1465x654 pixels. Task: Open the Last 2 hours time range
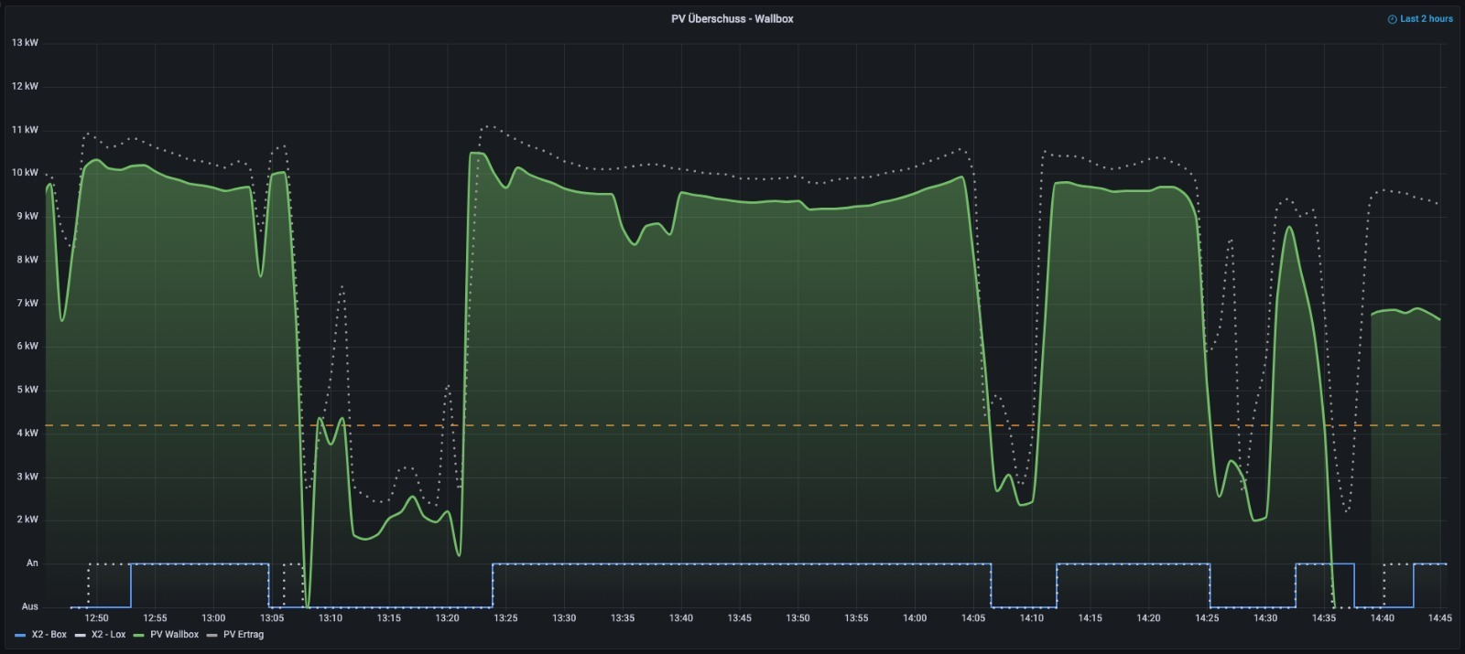tap(1426, 19)
